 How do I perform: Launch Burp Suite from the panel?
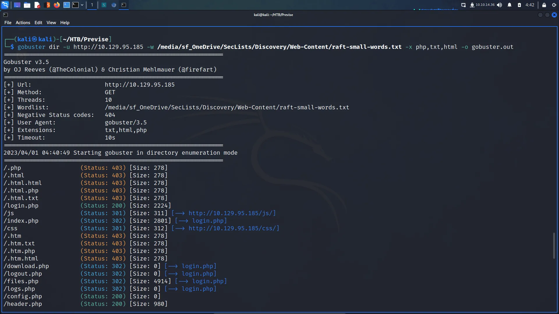pos(47,5)
